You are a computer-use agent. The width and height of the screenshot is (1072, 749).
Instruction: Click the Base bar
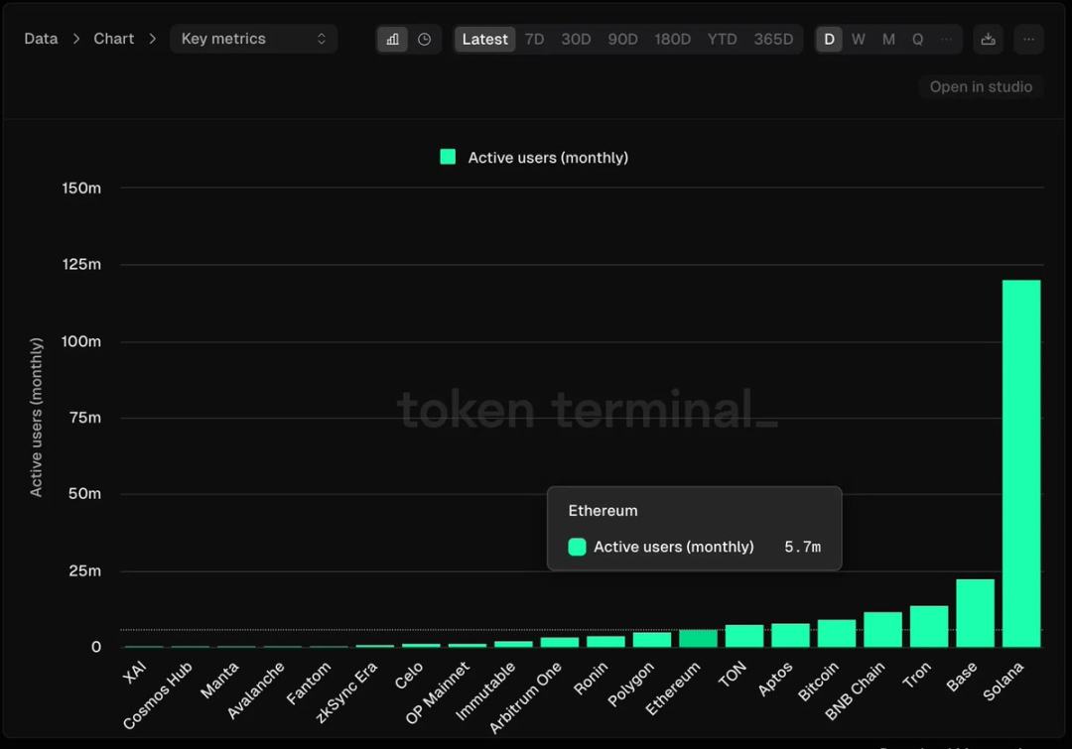tap(976, 613)
